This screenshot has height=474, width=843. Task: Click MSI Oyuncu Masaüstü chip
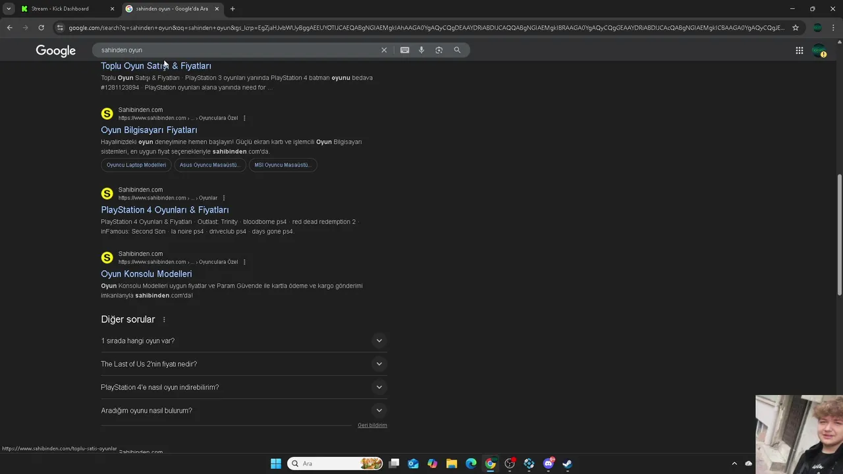coord(283,165)
